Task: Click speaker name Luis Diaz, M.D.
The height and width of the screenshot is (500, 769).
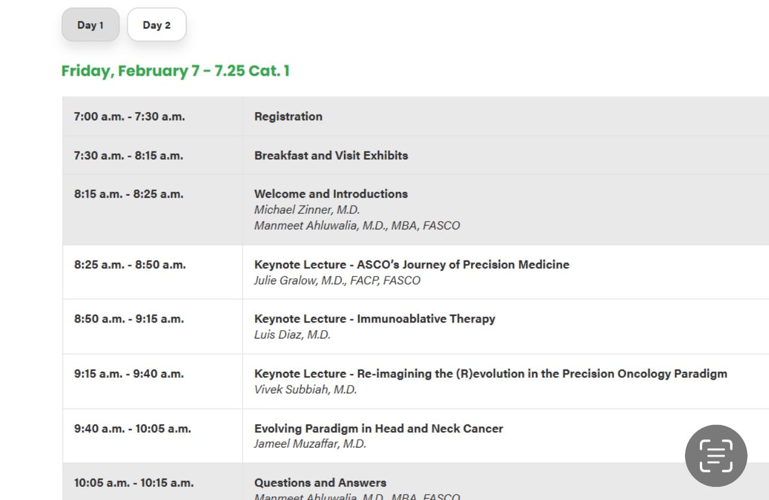Action: click(292, 335)
